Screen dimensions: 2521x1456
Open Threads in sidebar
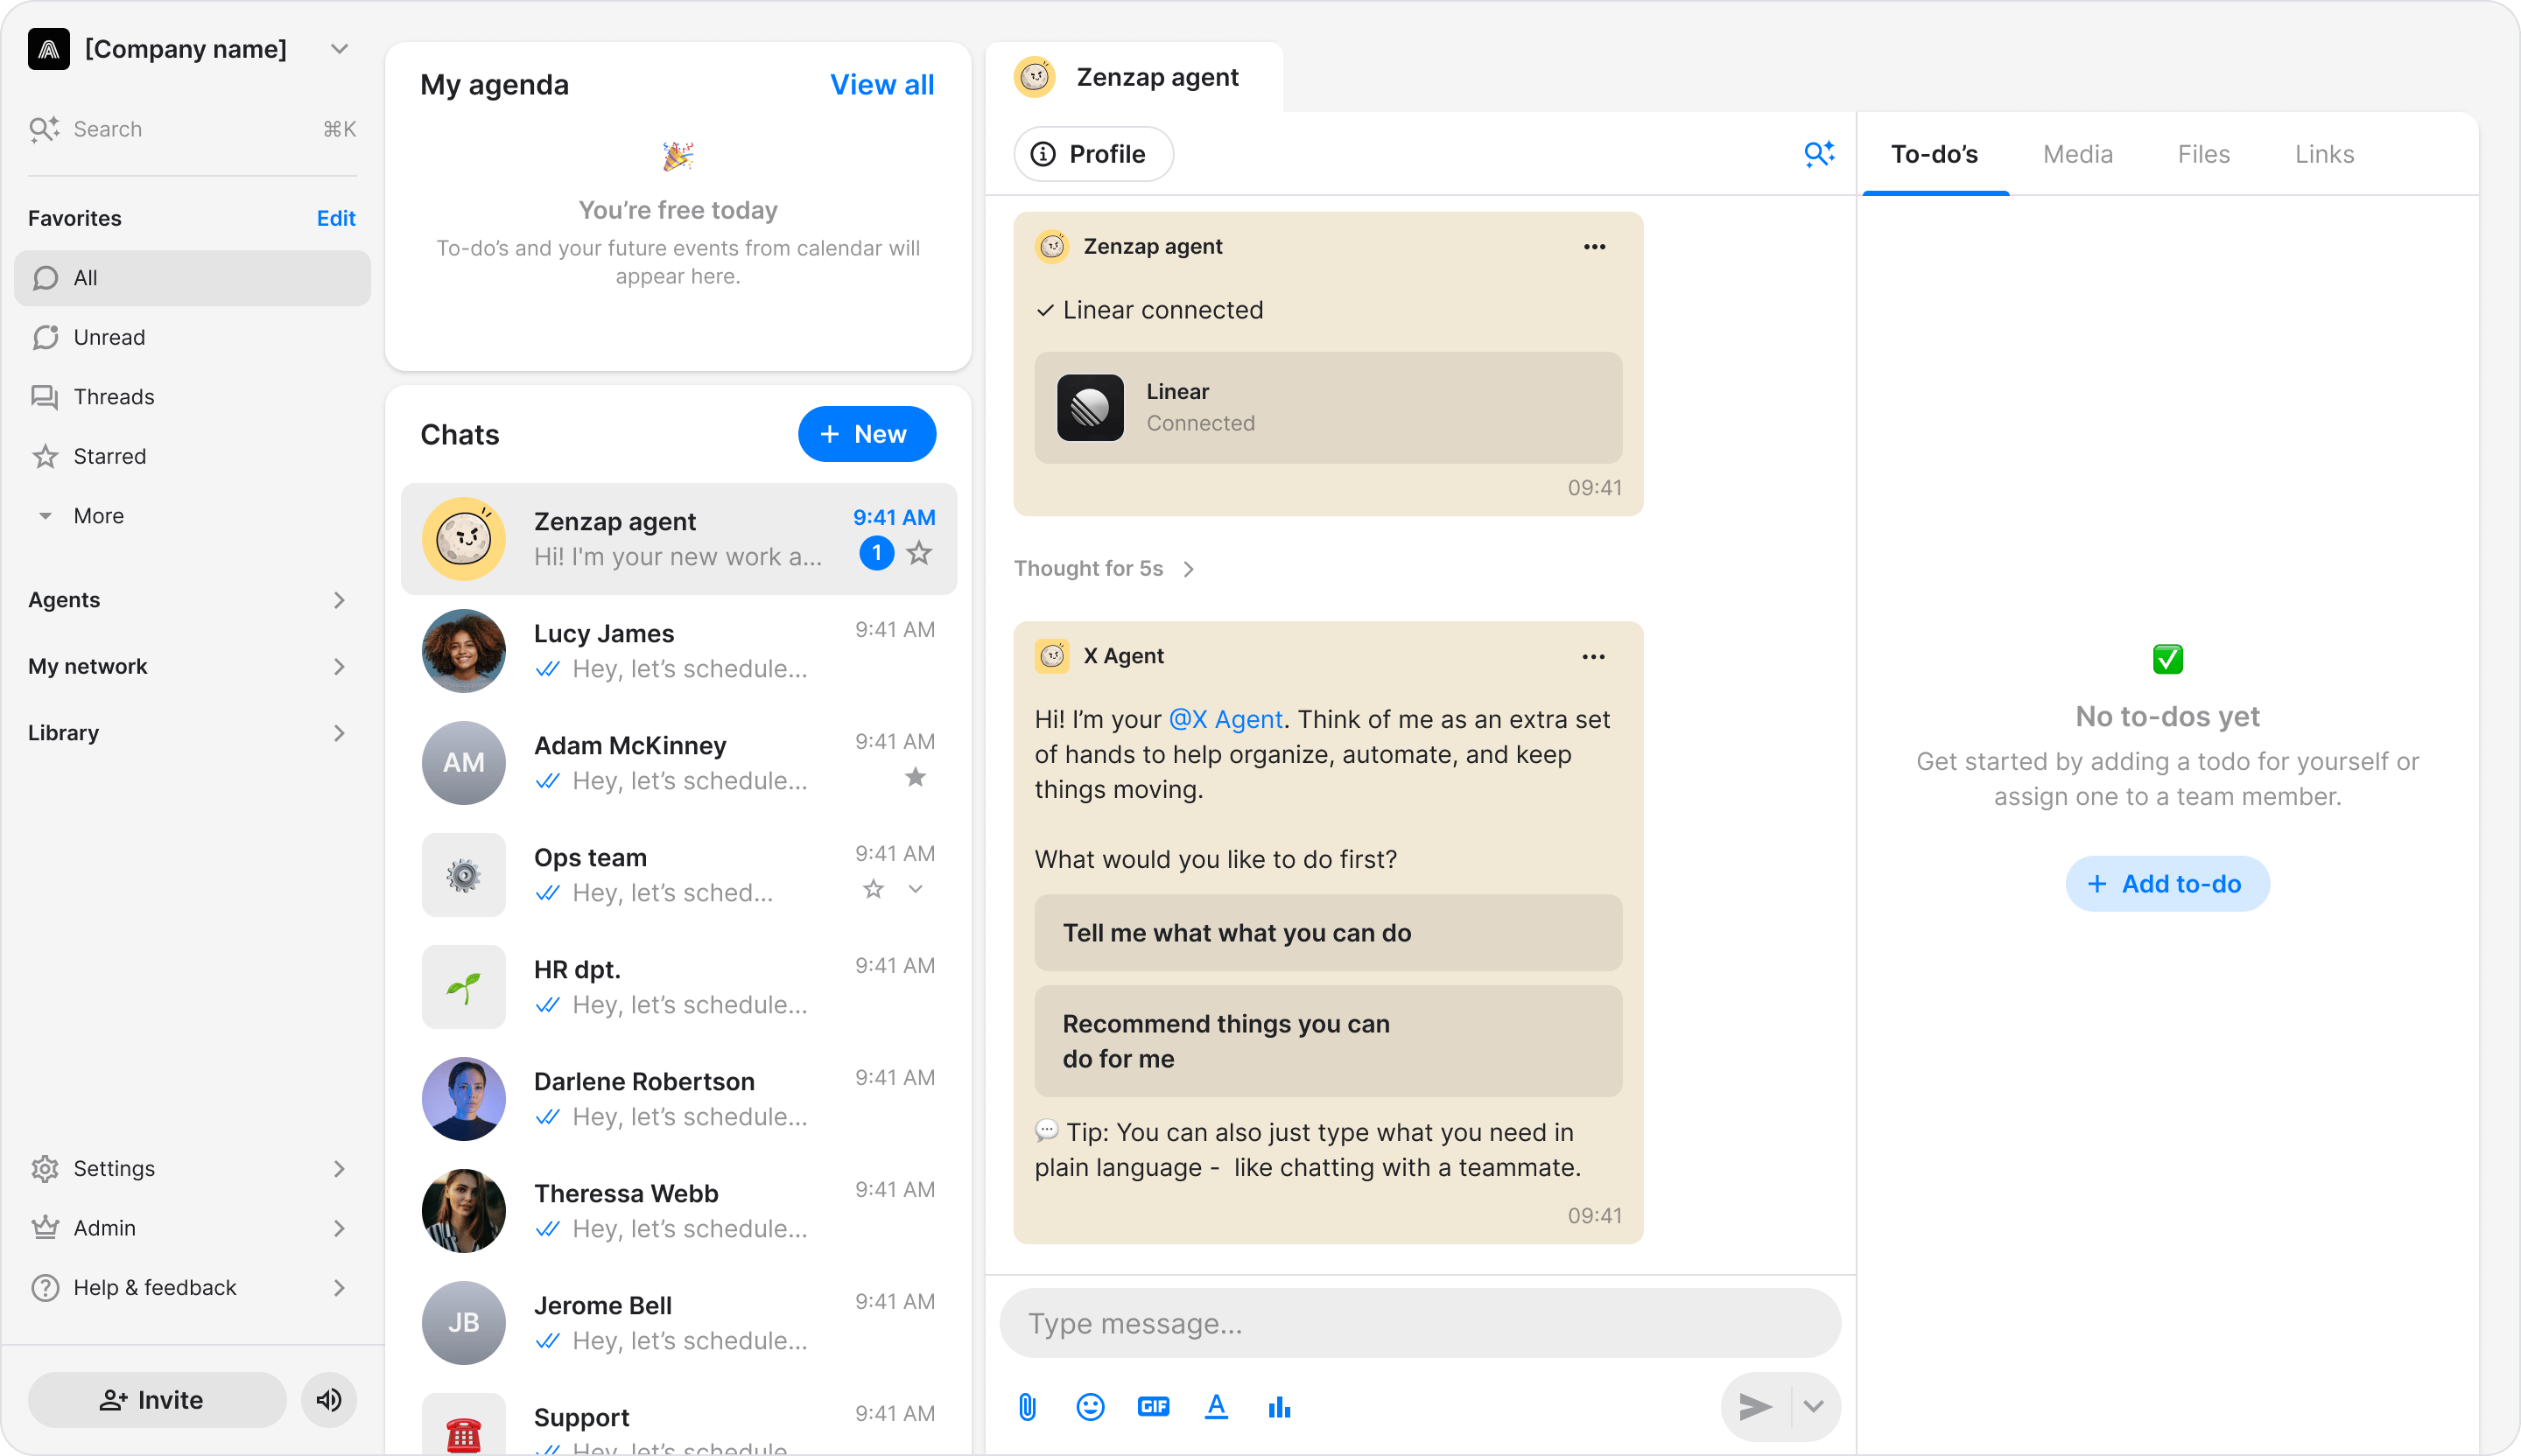pos(192,397)
